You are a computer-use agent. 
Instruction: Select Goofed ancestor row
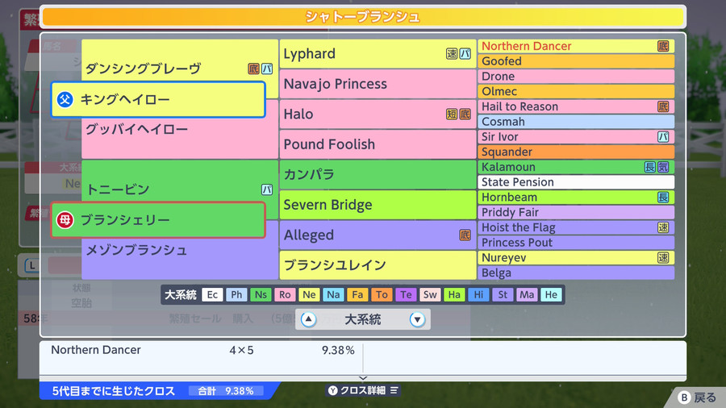576,61
